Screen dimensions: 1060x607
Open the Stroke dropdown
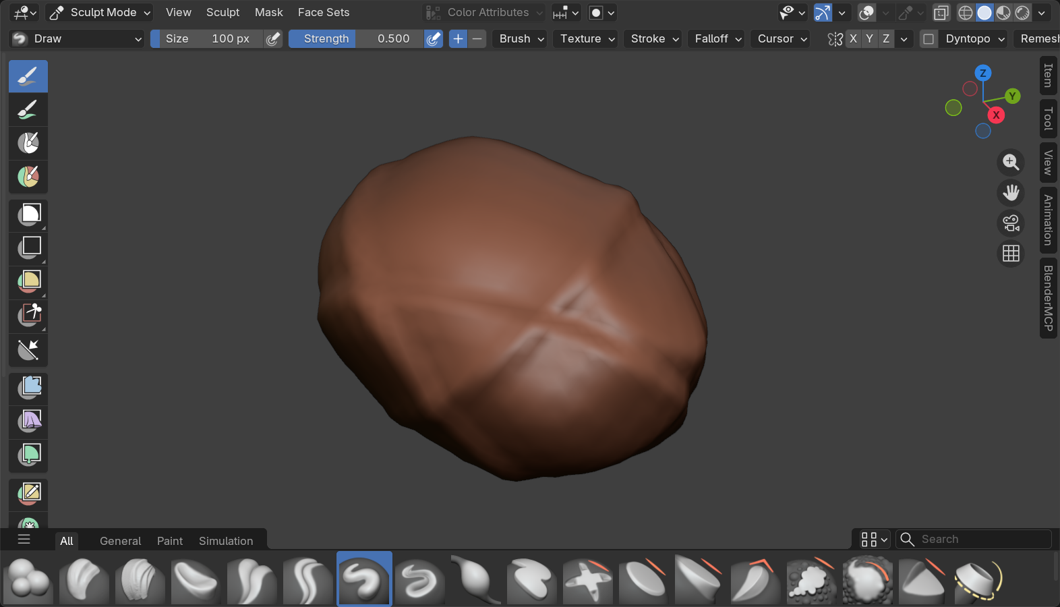click(654, 39)
